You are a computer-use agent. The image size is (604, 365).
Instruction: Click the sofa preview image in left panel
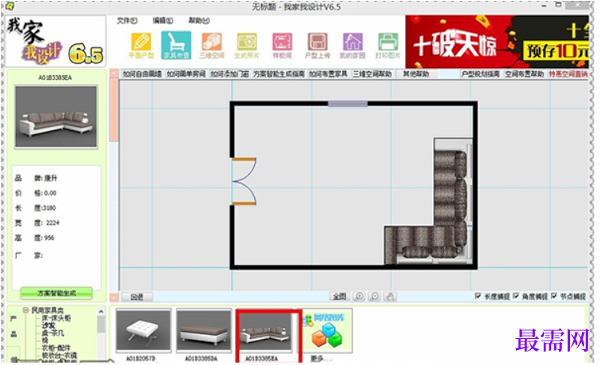tap(56, 117)
